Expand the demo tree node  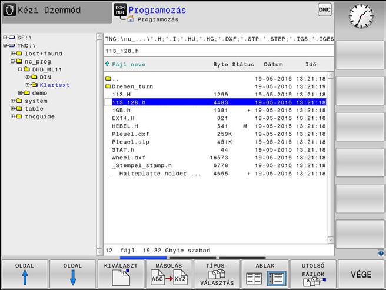click(20, 93)
